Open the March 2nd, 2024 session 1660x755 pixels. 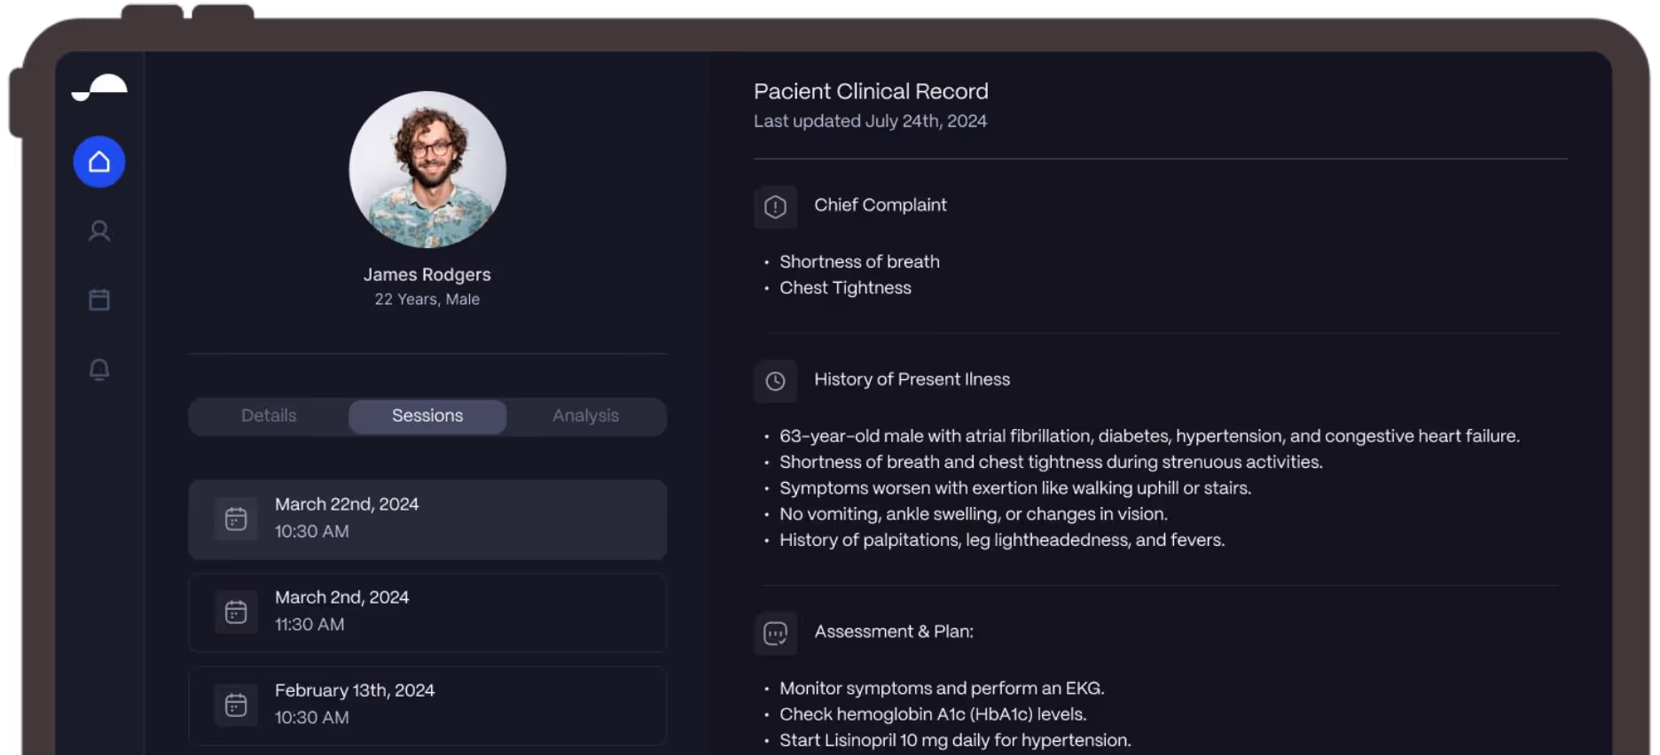coord(427,612)
